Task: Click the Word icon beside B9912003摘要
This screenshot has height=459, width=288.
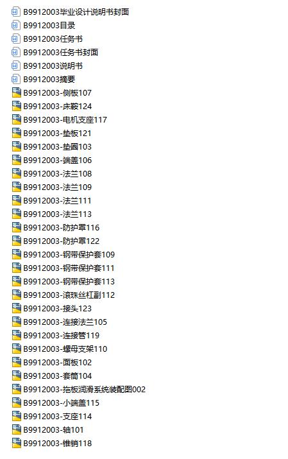Action: (16, 80)
